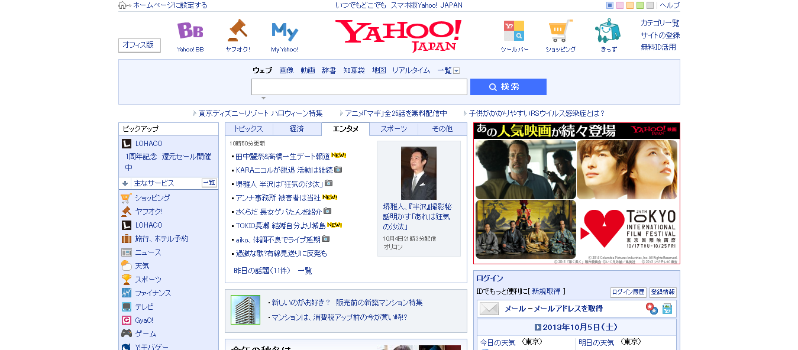798x350 pixels.
Task: Click the ニュース newspaper icon
Action: click(126, 252)
